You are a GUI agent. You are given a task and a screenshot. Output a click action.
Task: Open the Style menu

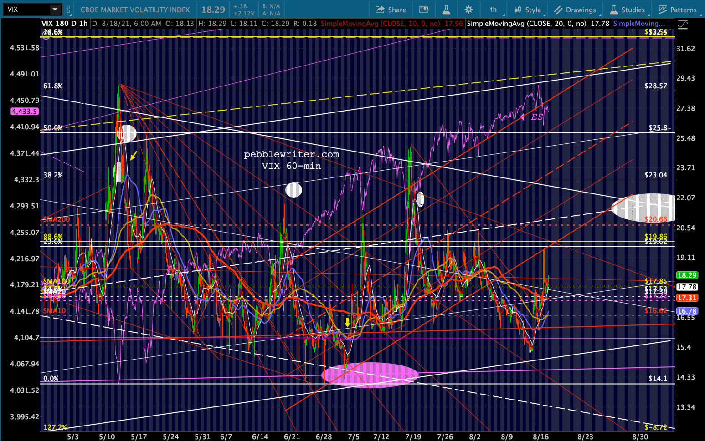pos(528,10)
